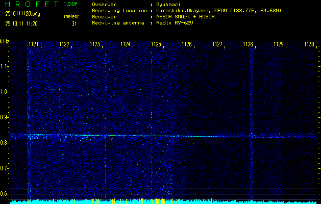Select the observer name @yuhmari
321x204 pixels.
[168, 4]
